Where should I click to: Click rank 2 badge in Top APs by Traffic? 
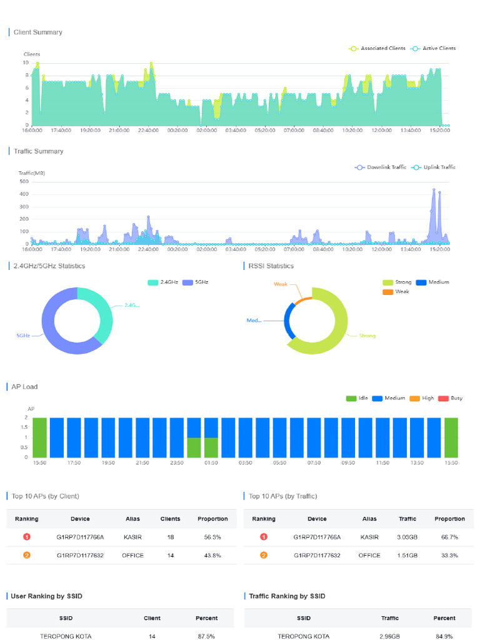[x=264, y=555]
